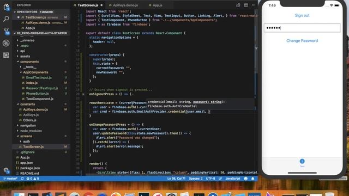Open EmailTextInput.js in the explorer
The height and width of the screenshot is (196, 349).
39,77
